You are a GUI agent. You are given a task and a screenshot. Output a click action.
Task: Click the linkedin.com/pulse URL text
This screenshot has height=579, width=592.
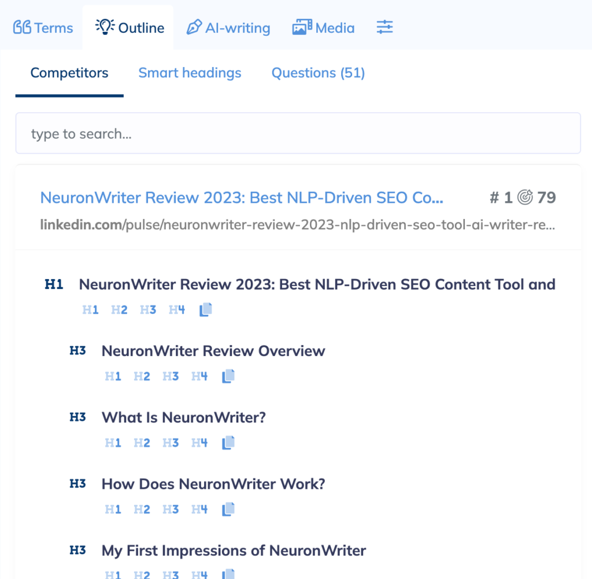pyautogui.click(x=298, y=225)
